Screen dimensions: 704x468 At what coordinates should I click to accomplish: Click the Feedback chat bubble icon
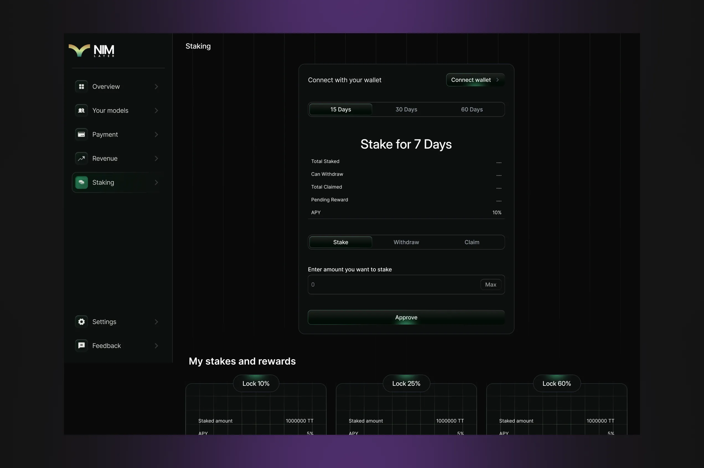click(x=81, y=346)
